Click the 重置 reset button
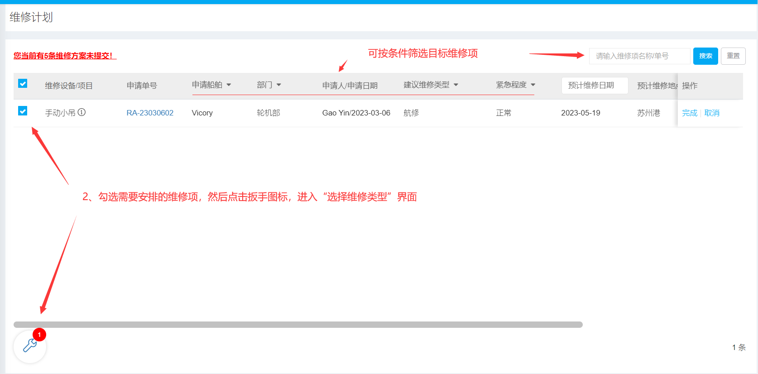This screenshot has width=758, height=374. 733,56
